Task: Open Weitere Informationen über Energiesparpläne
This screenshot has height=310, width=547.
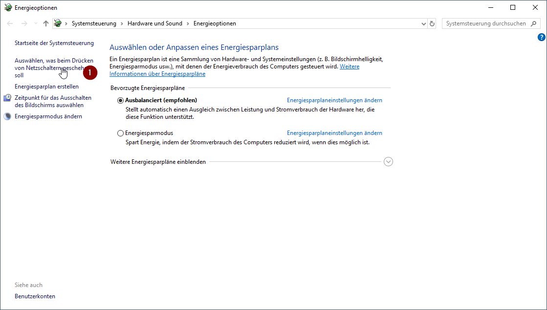Action: click(235, 70)
